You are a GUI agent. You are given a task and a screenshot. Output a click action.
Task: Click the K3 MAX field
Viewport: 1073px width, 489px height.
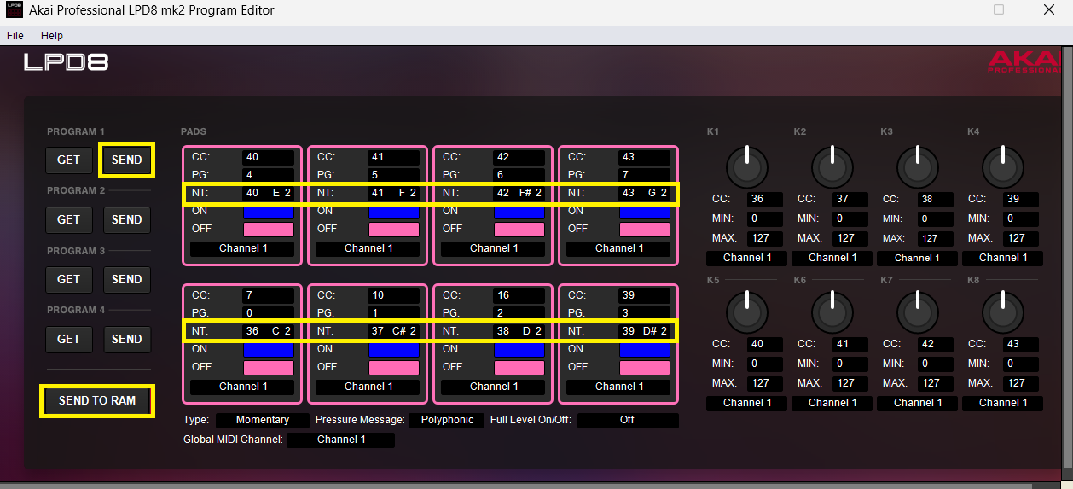tap(936, 238)
